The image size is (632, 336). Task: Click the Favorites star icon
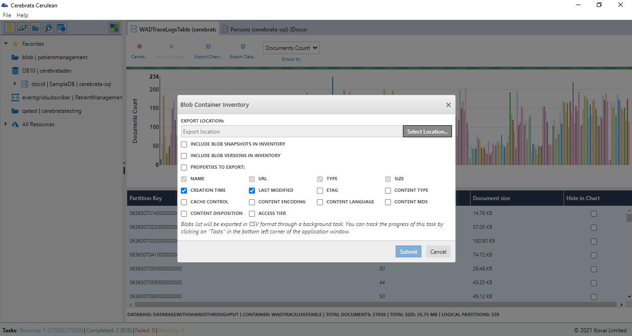pyautogui.click(x=15, y=44)
